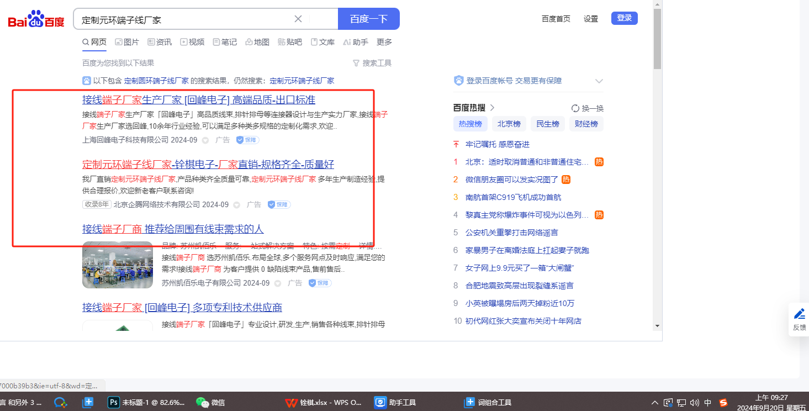The width and height of the screenshot is (809, 411).
Task: Open hot search 牢记嘱托 感恩奋进
Action: [x=498, y=144]
